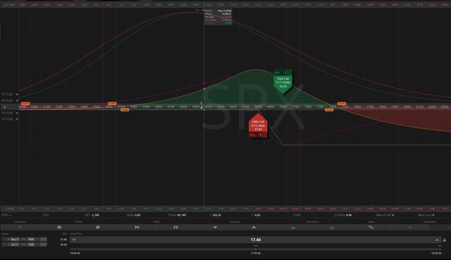Click the 37.80 price in order panel
This screenshot has height=260, width=451.
click(x=64, y=239)
